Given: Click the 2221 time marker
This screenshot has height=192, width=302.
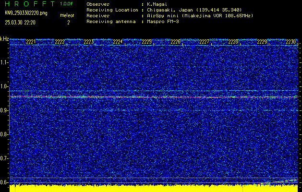Looking at the screenshot, I should [x=31, y=42].
